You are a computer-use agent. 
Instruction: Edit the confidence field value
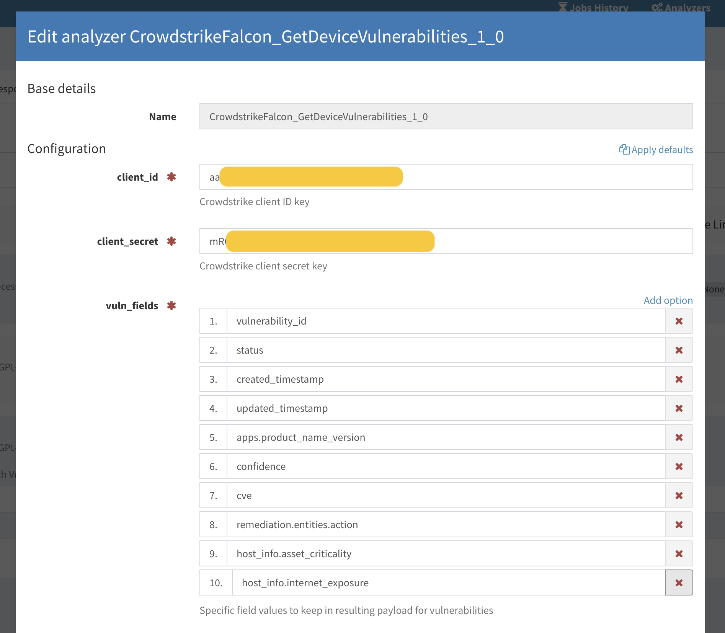click(x=446, y=466)
